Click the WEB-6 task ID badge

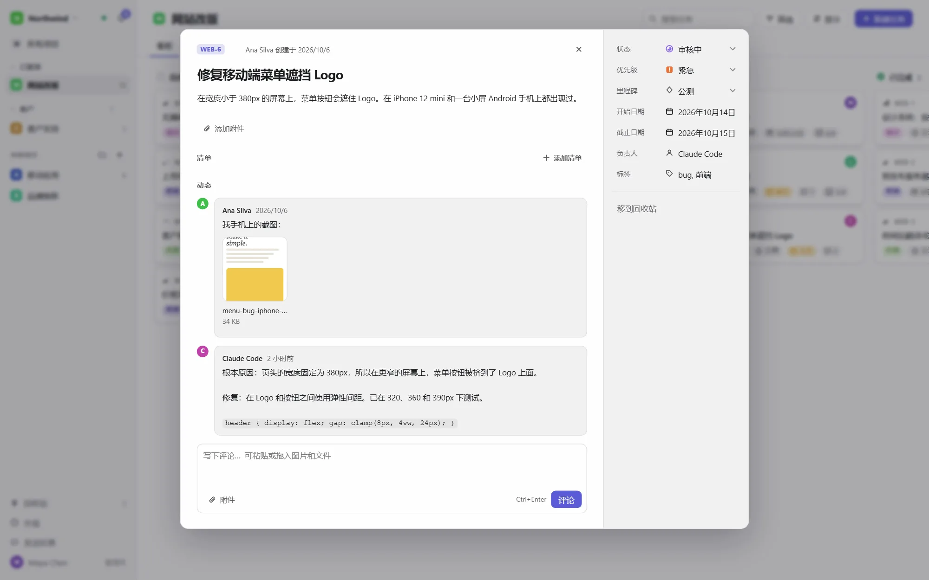click(210, 49)
